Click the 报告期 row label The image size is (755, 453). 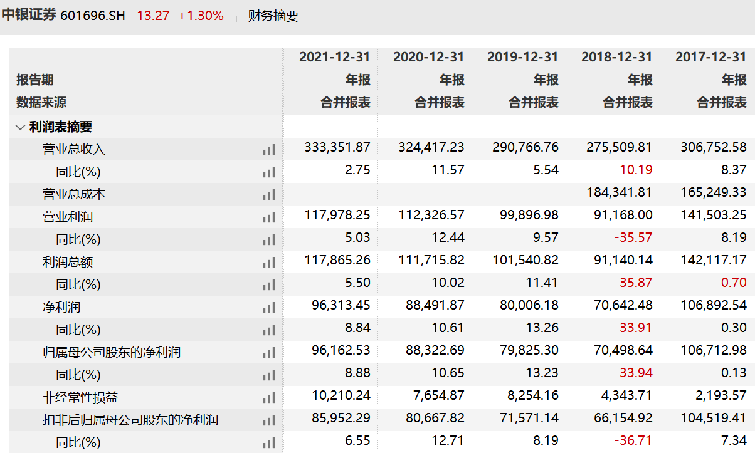[35, 80]
